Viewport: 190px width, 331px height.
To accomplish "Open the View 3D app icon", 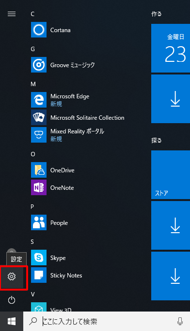I will [39, 307].
